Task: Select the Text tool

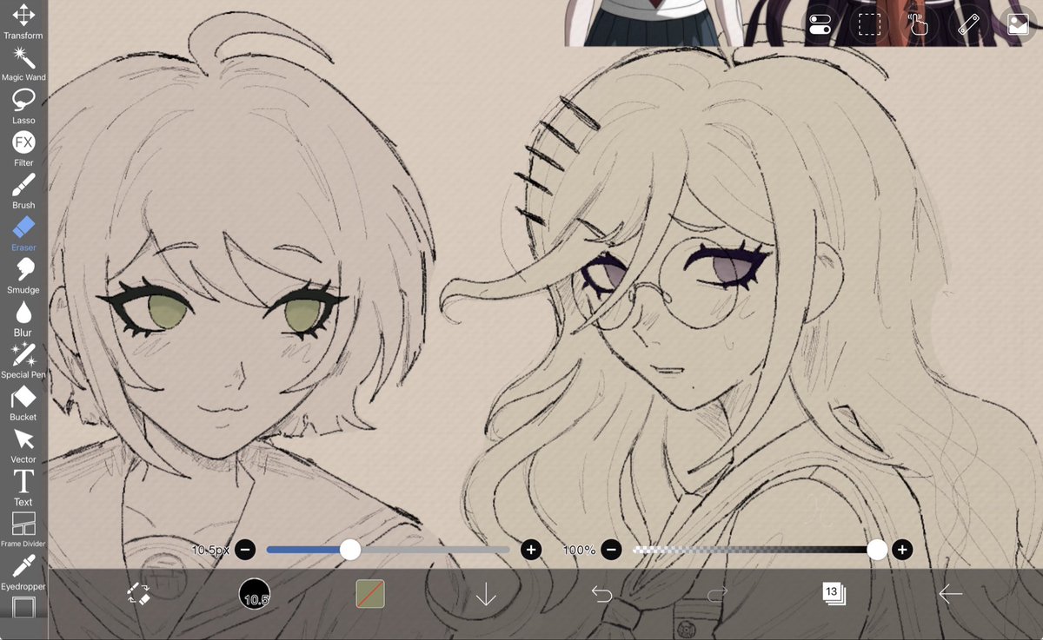Action: [x=23, y=488]
